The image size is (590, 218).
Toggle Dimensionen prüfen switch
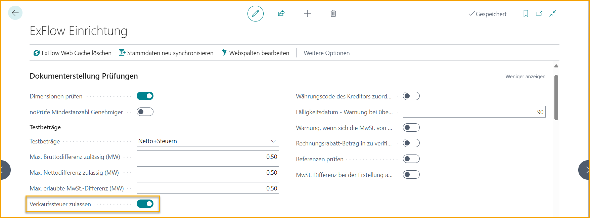click(x=145, y=96)
